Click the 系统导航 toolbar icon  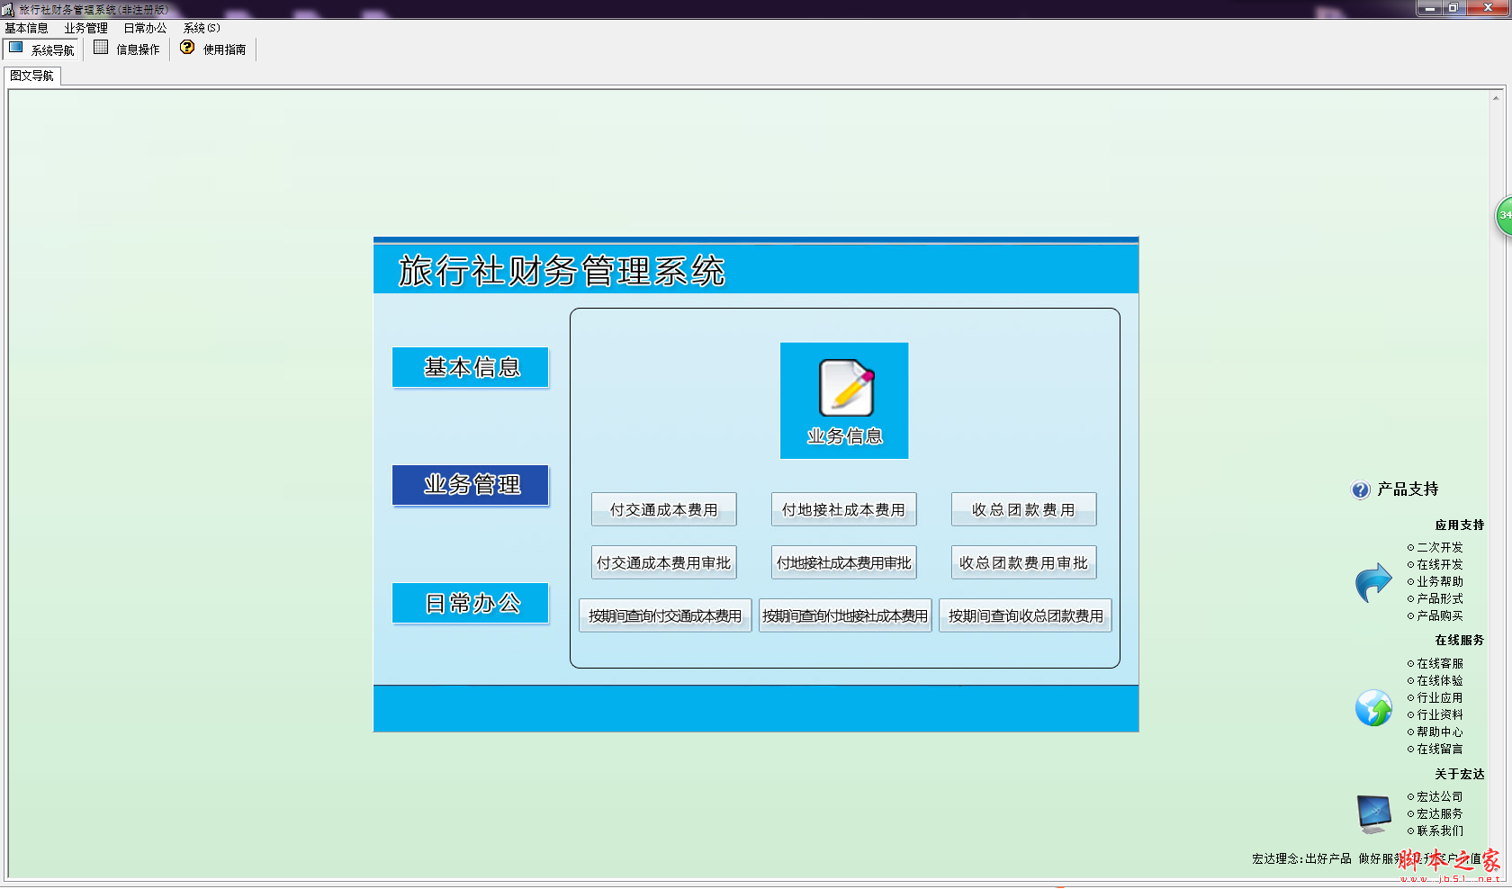pos(16,49)
